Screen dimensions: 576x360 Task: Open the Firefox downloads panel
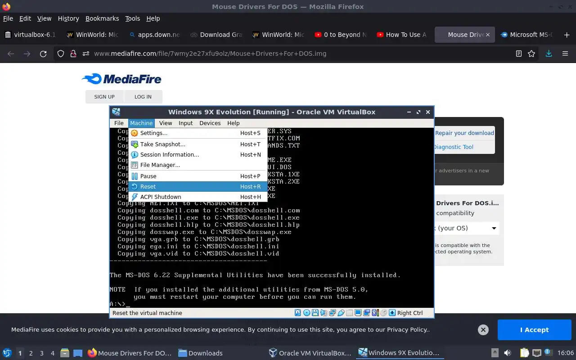point(549,54)
